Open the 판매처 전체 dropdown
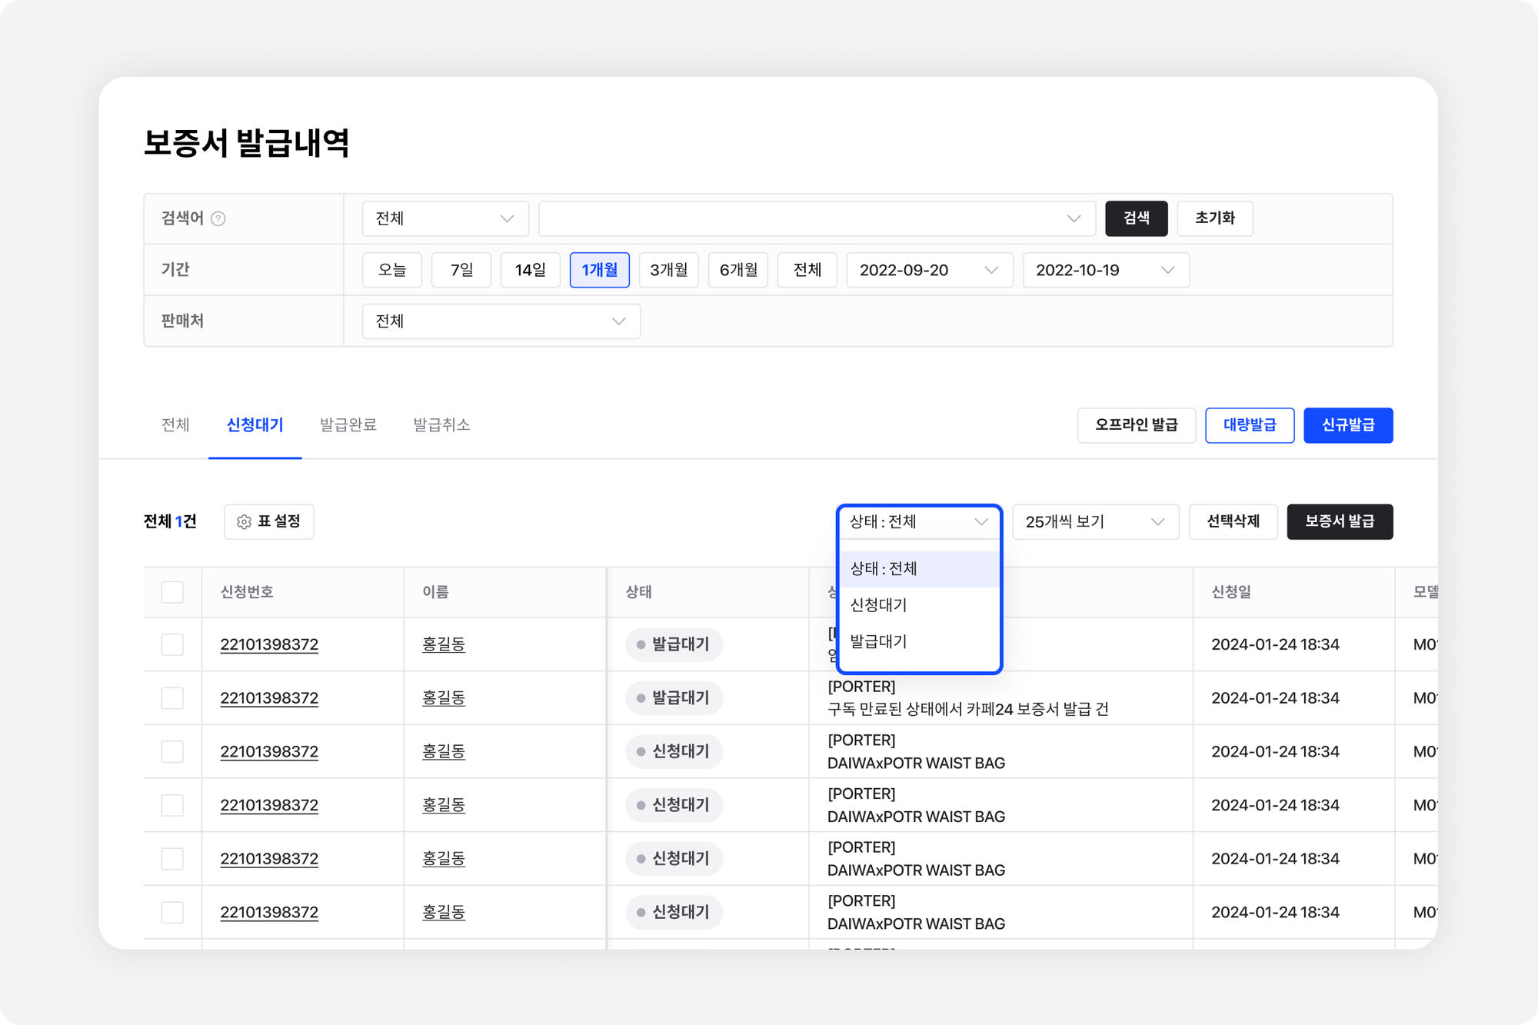 point(501,321)
